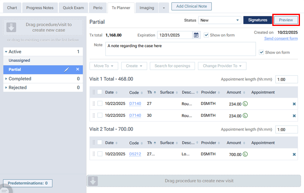This screenshot has width=304, height=193.
Task: Remove the D5212 procedure row
Action: [294, 154]
